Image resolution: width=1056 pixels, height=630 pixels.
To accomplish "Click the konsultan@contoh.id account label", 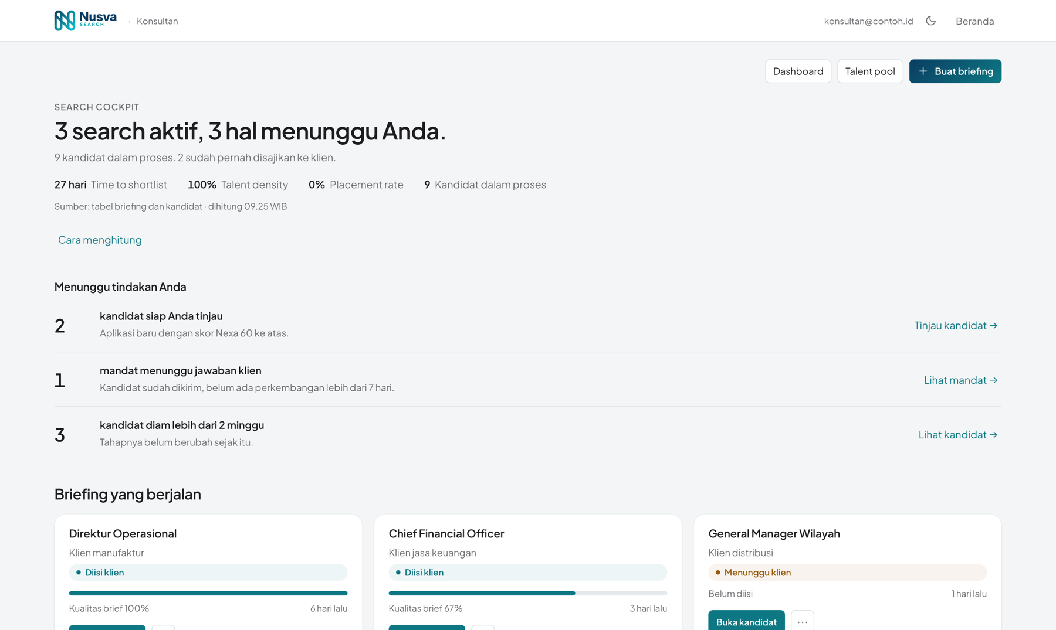I will pyautogui.click(x=868, y=21).
